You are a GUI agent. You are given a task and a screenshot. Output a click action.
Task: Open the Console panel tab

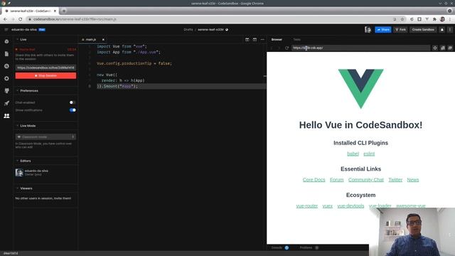click(279, 248)
